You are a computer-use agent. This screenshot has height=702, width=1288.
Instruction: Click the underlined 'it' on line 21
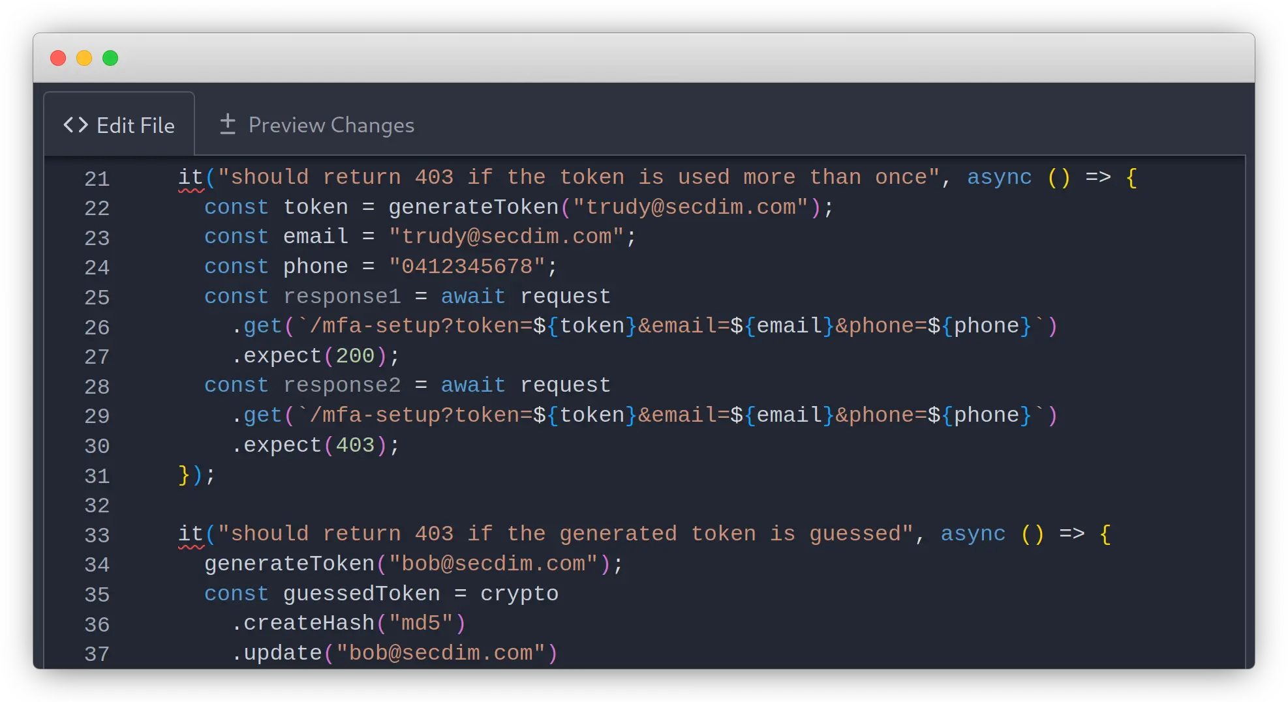click(191, 177)
